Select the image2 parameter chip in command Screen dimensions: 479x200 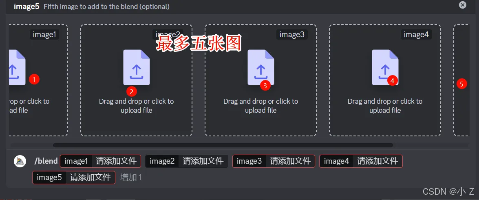click(x=186, y=161)
